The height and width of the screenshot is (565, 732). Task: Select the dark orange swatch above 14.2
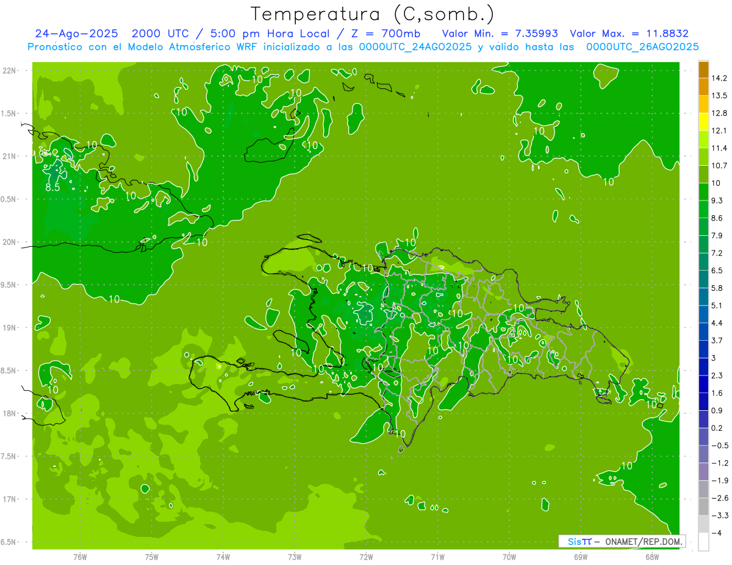(703, 69)
